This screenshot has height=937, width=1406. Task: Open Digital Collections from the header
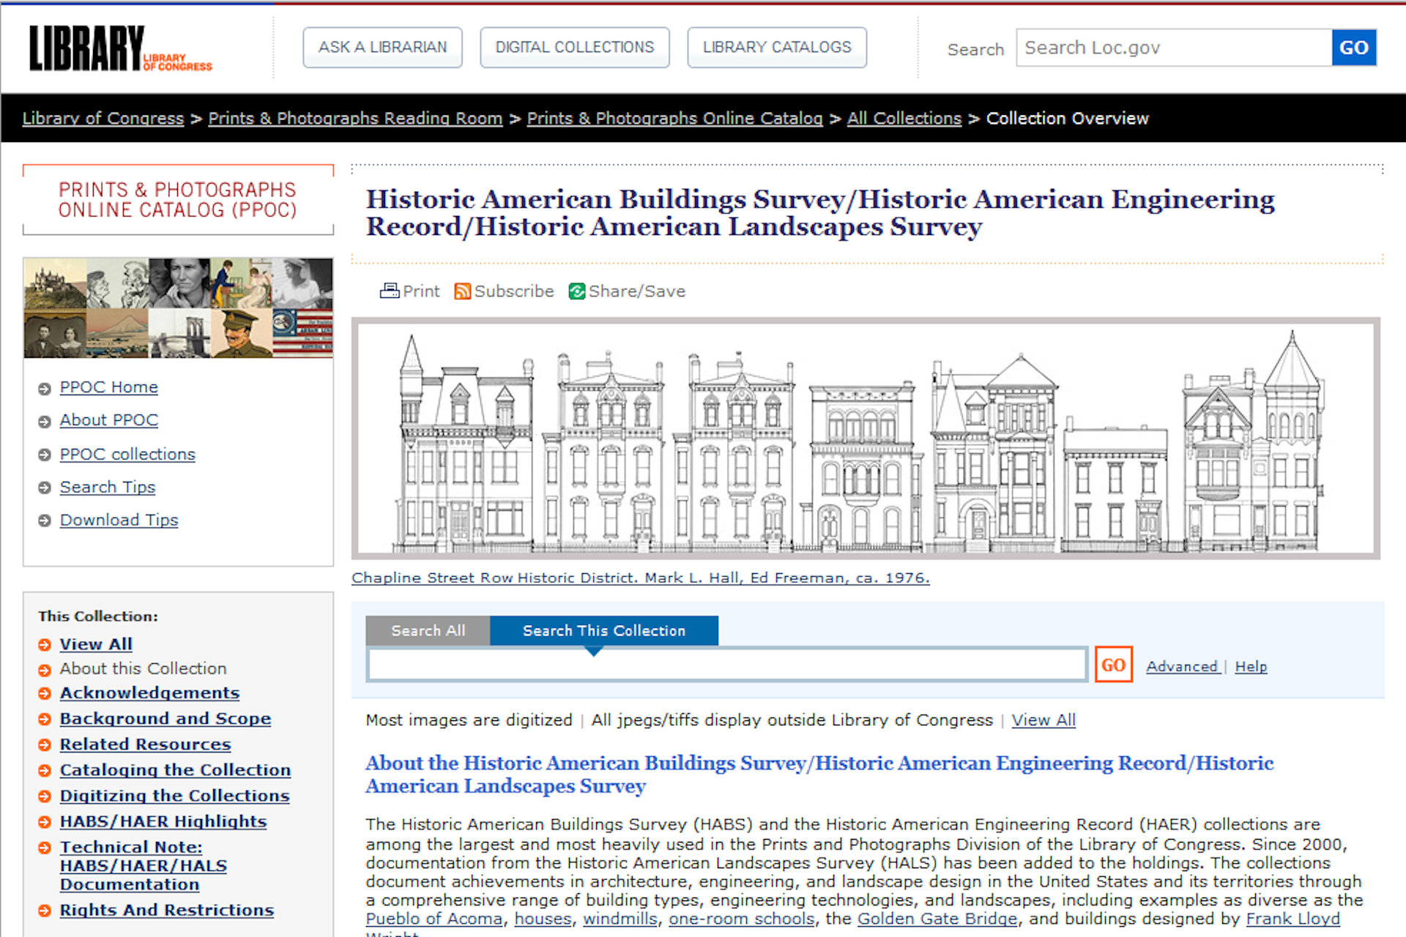[x=575, y=48]
